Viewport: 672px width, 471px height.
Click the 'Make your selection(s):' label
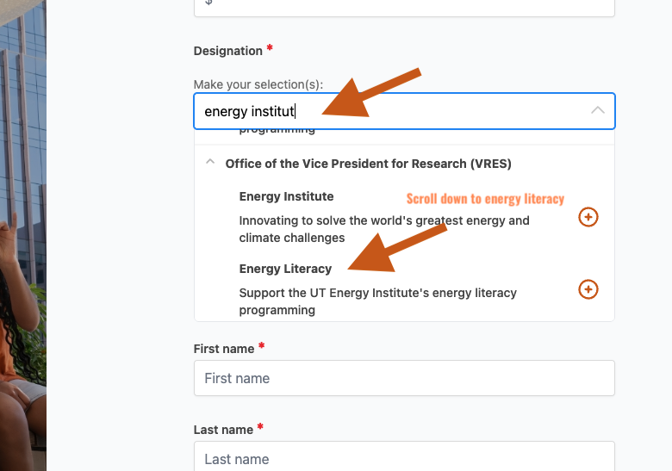coord(258,84)
